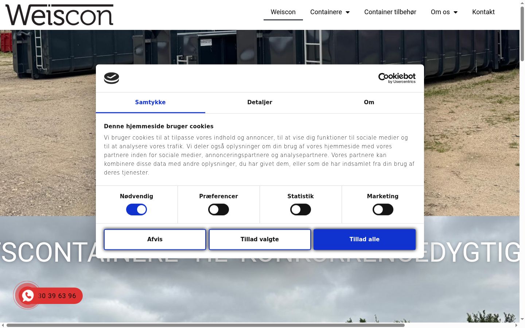The width and height of the screenshot is (525, 328).
Task: Click heading 'Denne hjemmeside bruger cookies'
Action: [159, 126]
